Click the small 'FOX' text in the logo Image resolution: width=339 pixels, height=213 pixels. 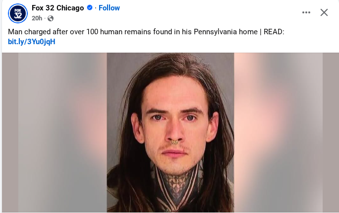click(18, 10)
